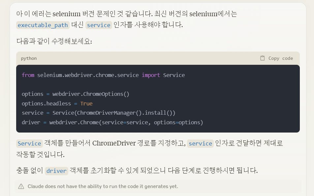Screen dimensions: 314x196
Task: Click the 다음과 같이 수정해보세요 sentence
Action: click(x=54, y=42)
